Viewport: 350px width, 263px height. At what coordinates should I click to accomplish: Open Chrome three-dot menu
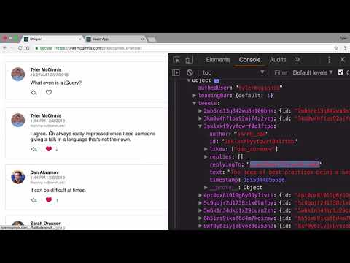345,48
